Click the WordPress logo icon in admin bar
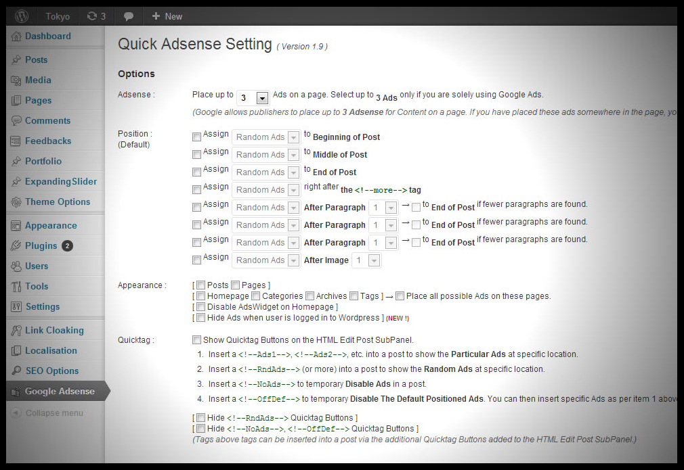Viewport: 684px width, 470px height. (22, 16)
